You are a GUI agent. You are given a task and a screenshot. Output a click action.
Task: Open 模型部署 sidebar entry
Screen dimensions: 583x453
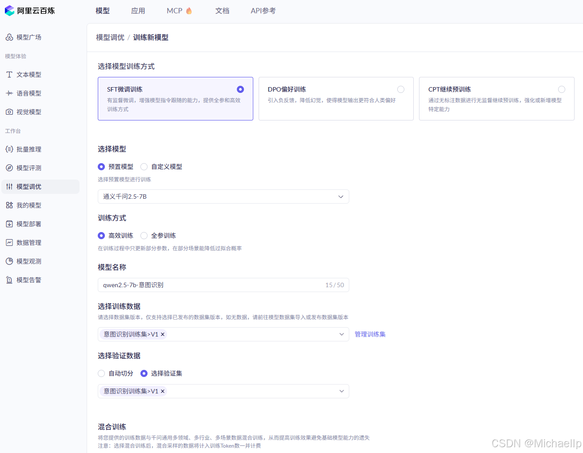(x=40, y=224)
